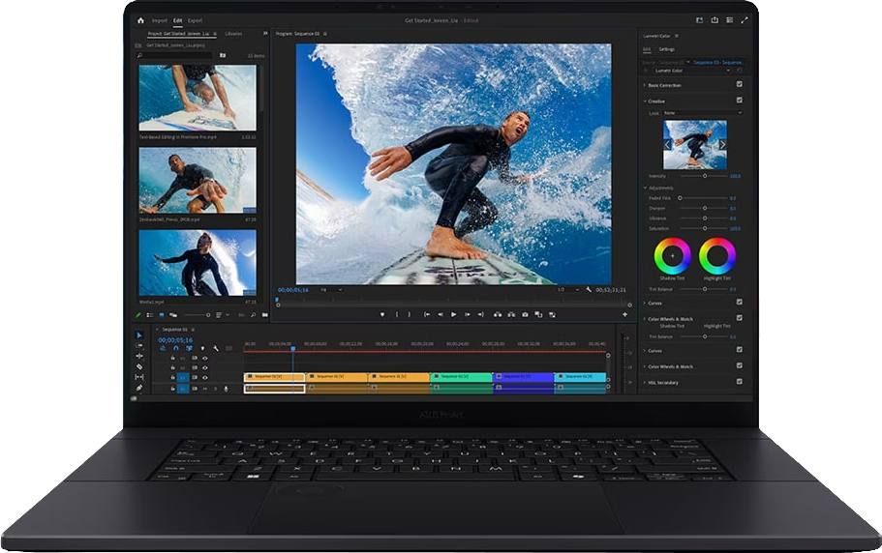This screenshot has height=553, width=882.
Task: Select Text-Based Editing in Premiere Pro.mp4 thumbnail
Action: (198, 98)
